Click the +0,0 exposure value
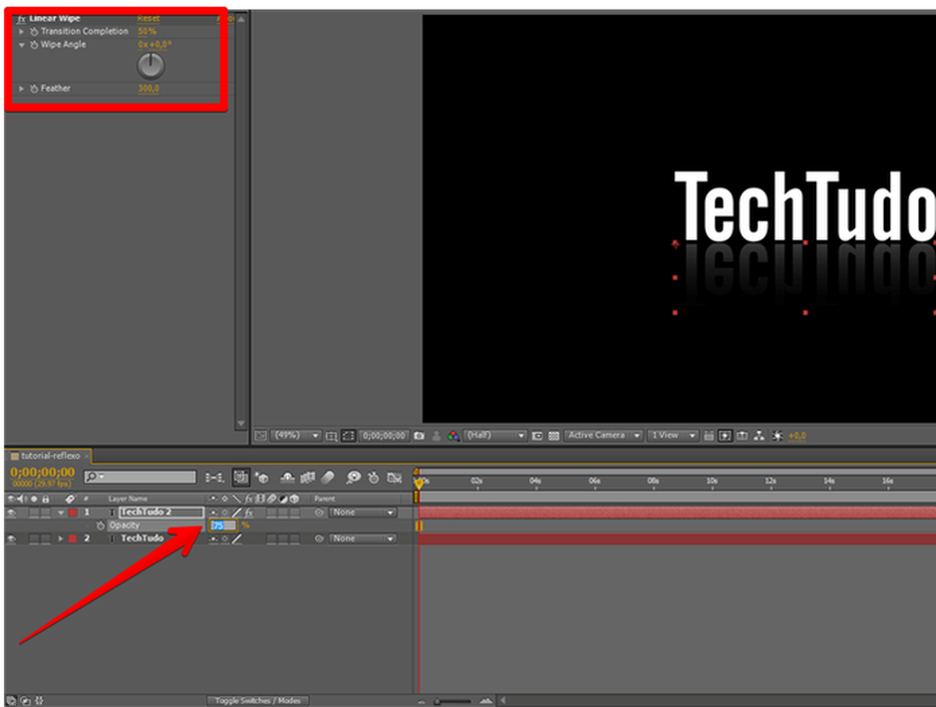Image resolution: width=936 pixels, height=707 pixels. click(x=797, y=436)
